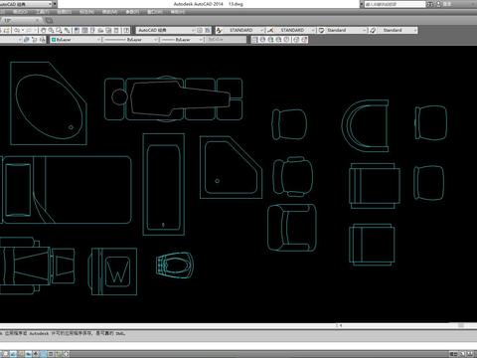Click the search field in title bar
This screenshot has height=358, width=477.
395,4
